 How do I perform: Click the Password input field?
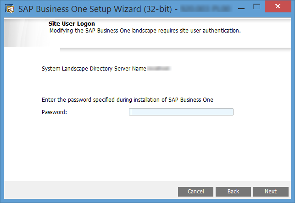(x=181, y=112)
